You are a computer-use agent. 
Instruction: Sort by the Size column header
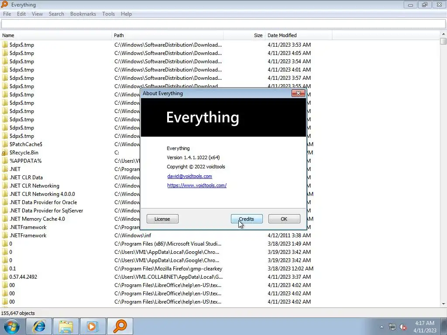point(244,35)
